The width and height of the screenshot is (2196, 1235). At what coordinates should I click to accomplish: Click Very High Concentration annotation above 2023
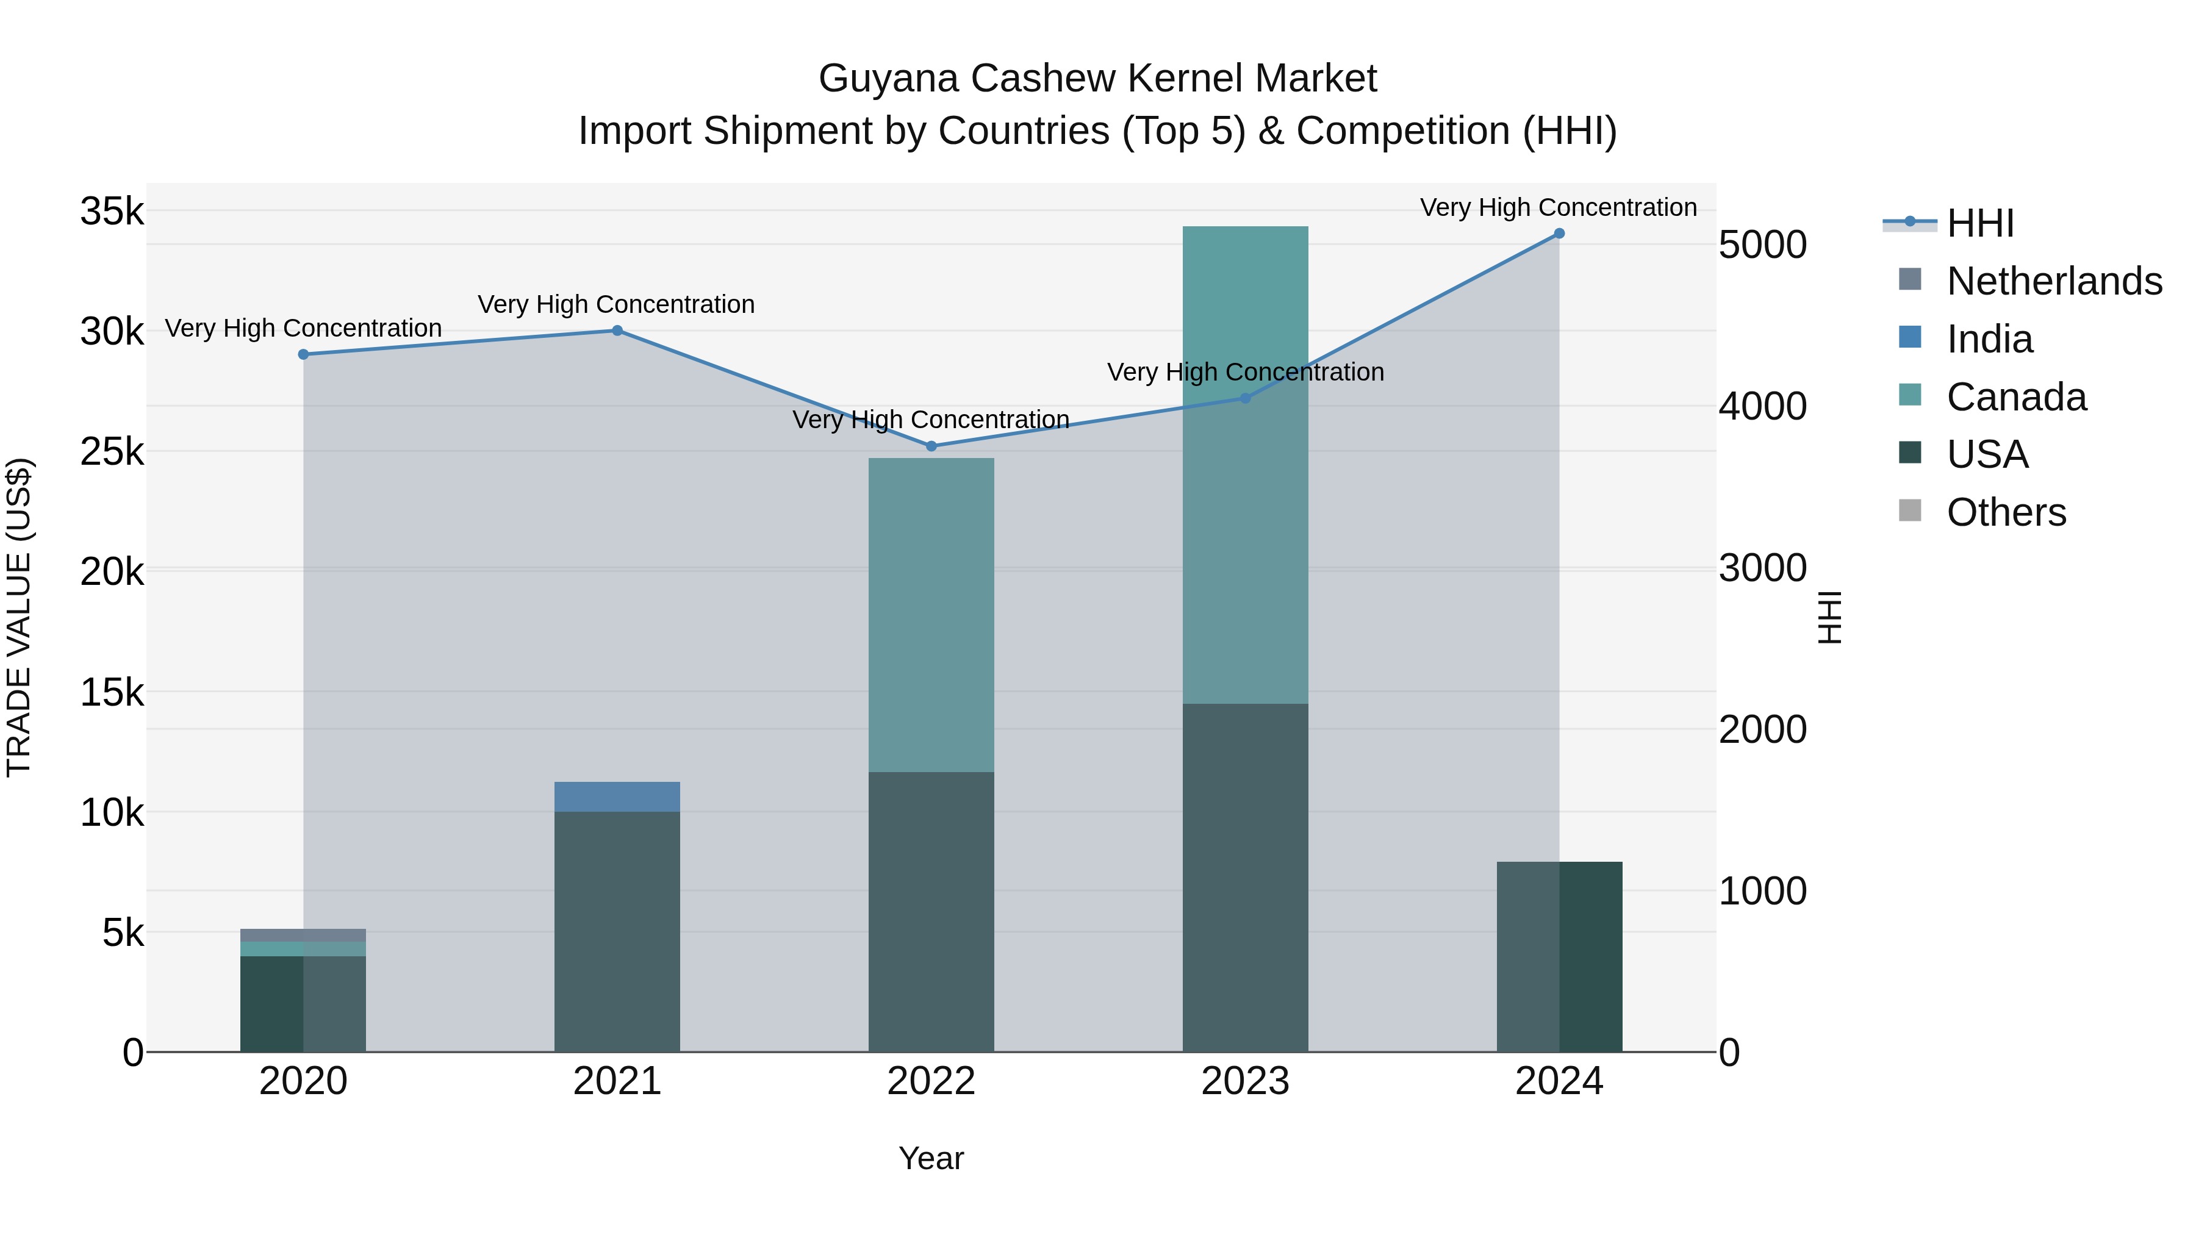pos(1246,371)
